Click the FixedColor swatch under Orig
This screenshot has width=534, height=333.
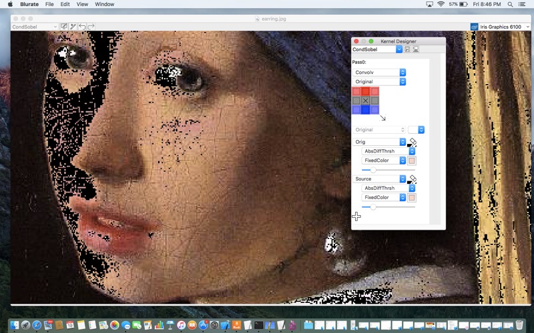pyautogui.click(x=412, y=161)
